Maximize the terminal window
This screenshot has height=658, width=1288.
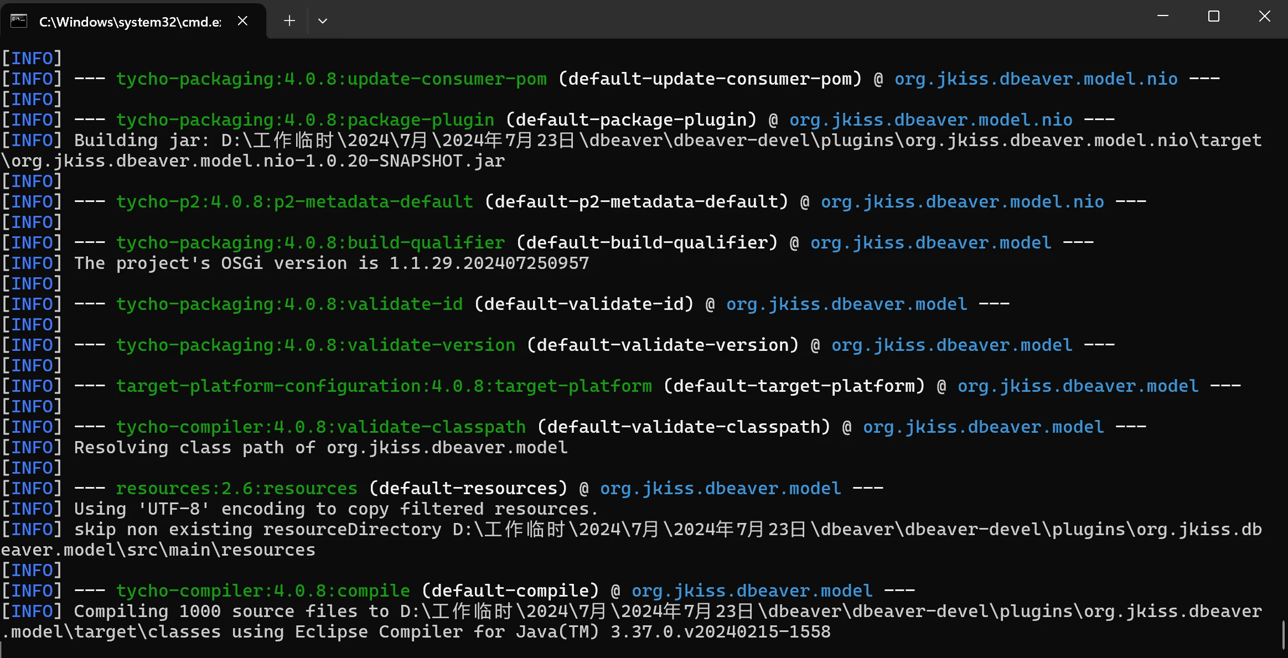coord(1213,17)
